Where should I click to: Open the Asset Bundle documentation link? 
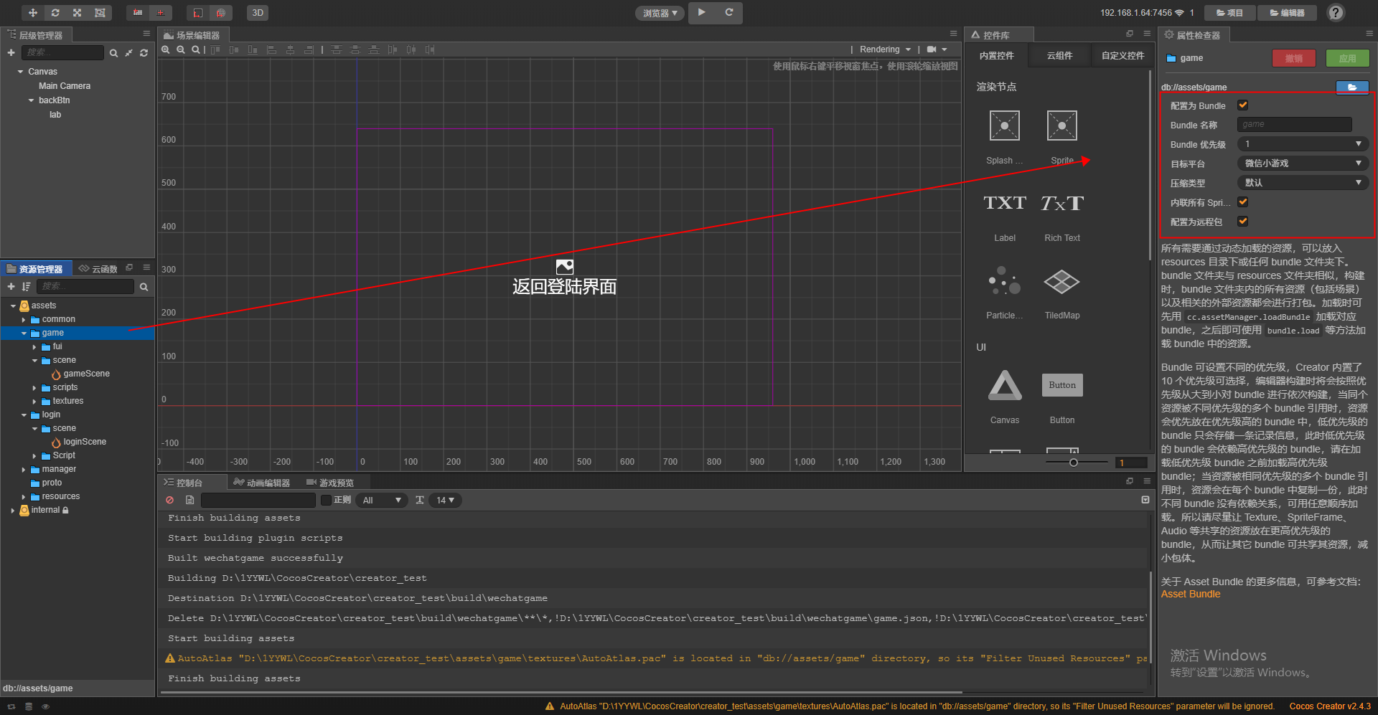click(x=1191, y=595)
